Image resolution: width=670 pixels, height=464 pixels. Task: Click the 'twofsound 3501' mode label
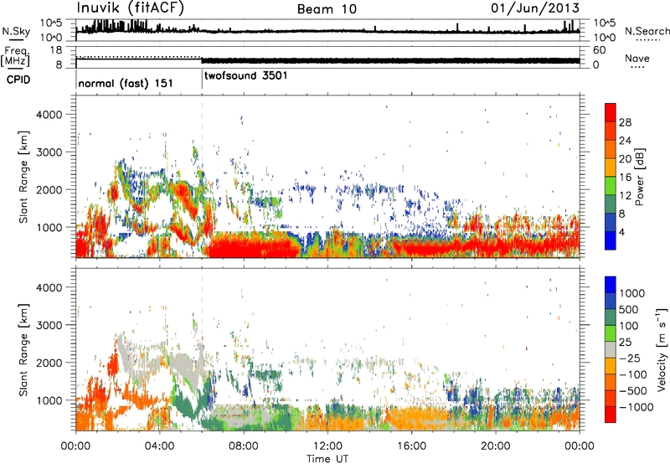click(x=246, y=76)
